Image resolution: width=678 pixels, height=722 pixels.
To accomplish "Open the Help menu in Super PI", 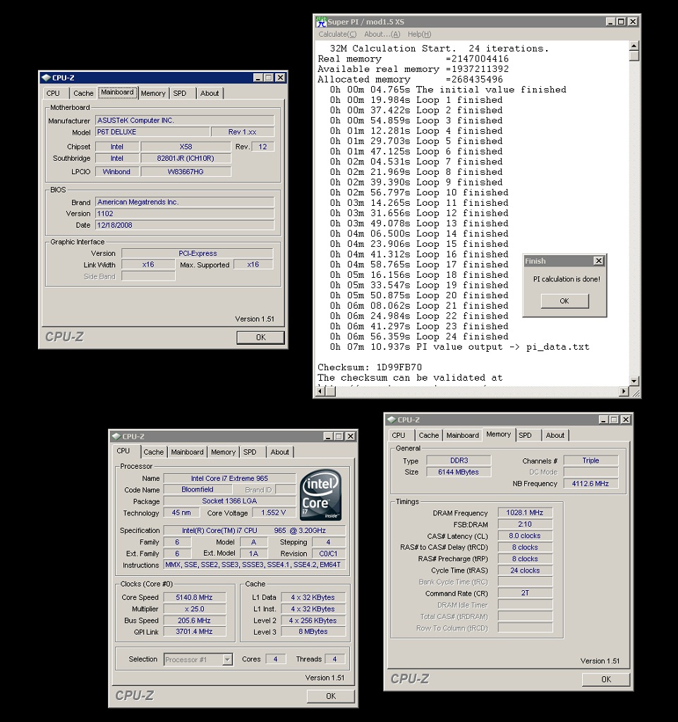I will 419,34.
